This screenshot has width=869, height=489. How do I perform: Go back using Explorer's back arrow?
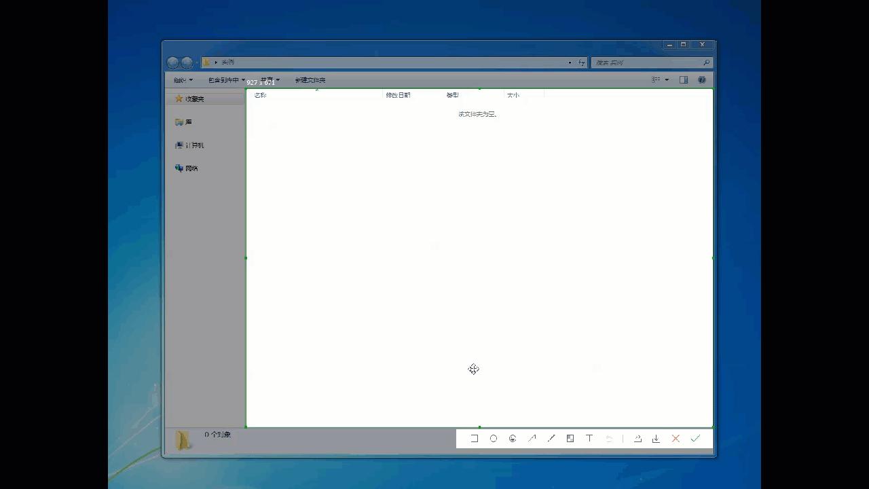pyautogui.click(x=173, y=62)
